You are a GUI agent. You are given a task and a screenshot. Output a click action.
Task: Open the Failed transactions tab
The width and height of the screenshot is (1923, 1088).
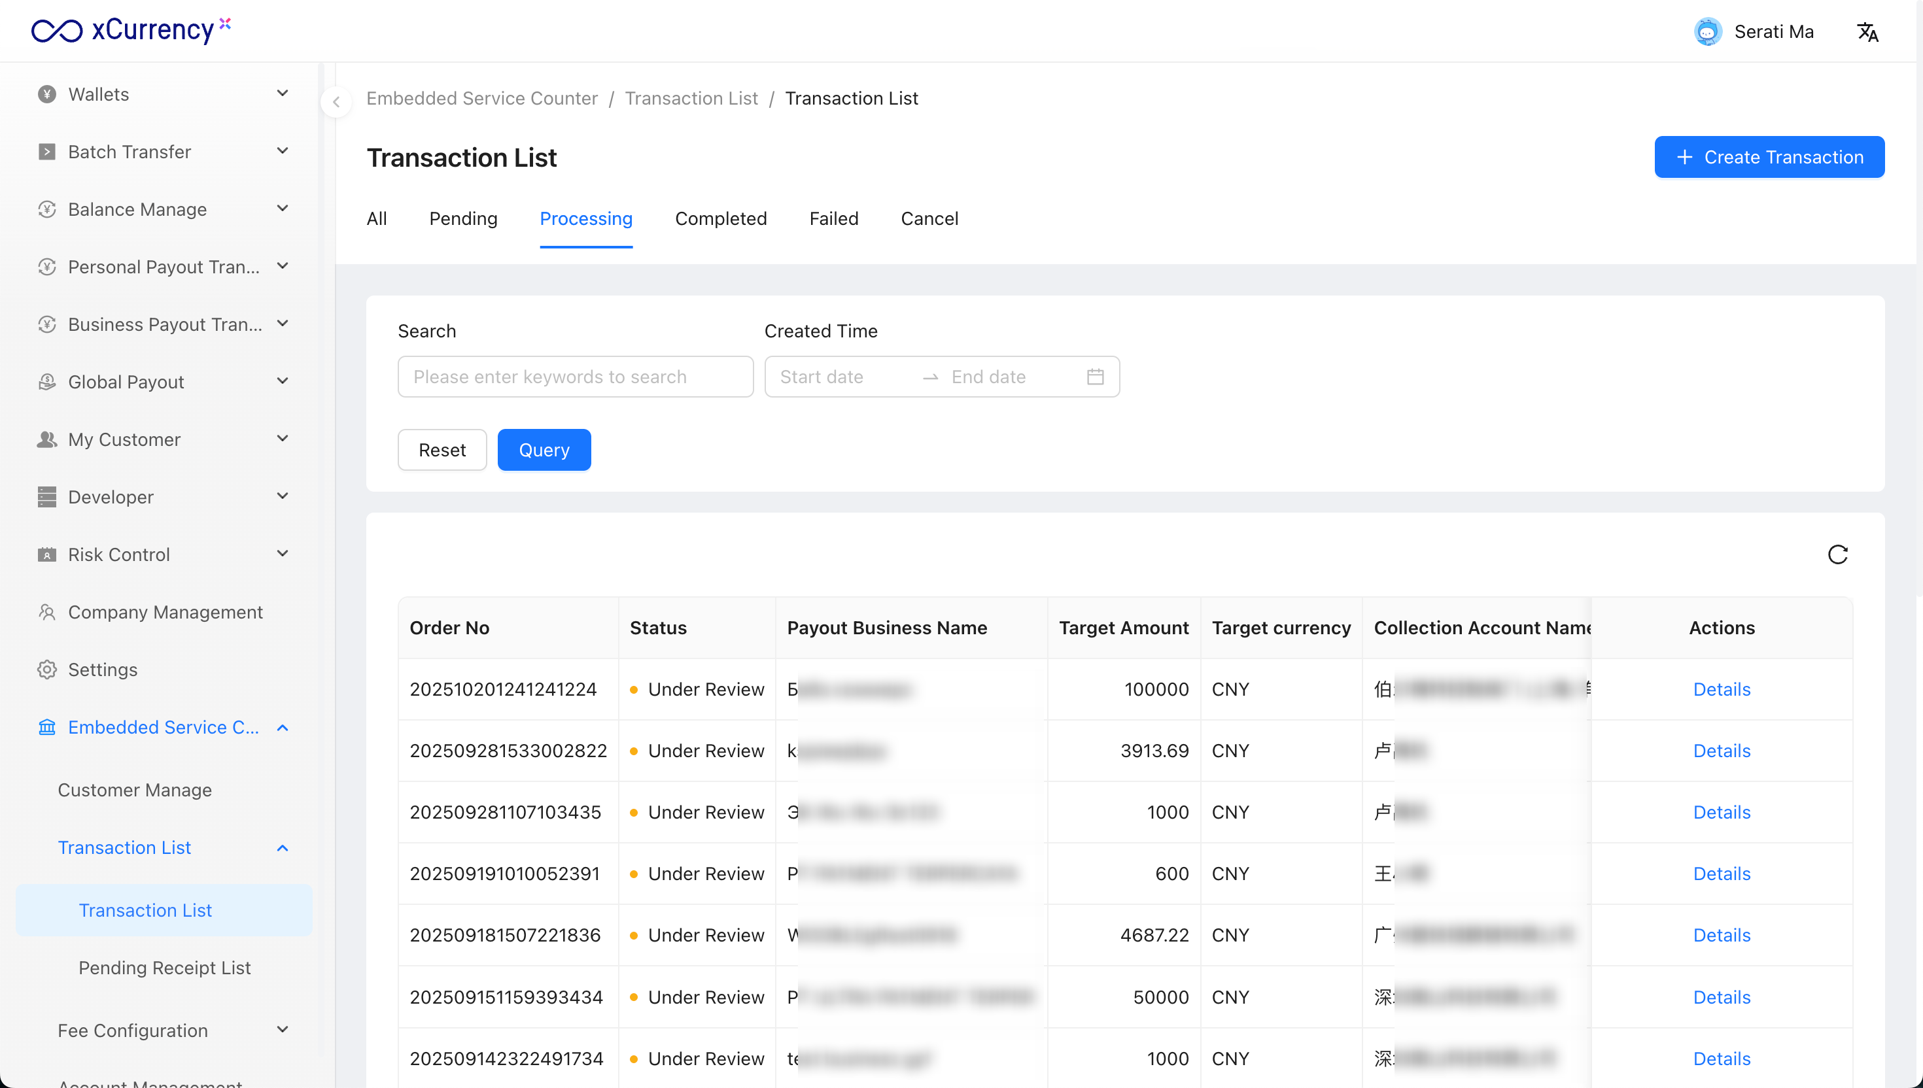pyautogui.click(x=833, y=219)
